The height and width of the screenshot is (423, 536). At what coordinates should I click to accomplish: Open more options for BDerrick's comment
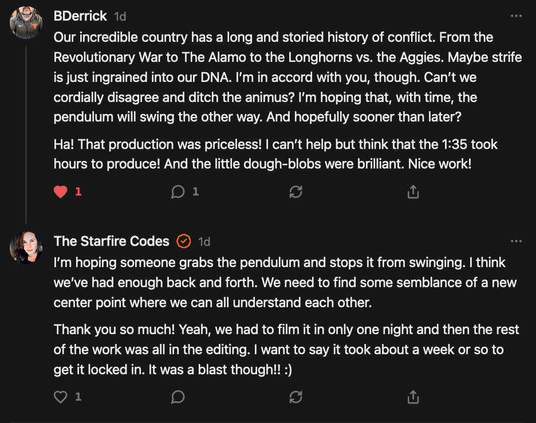pyautogui.click(x=516, y=16)
